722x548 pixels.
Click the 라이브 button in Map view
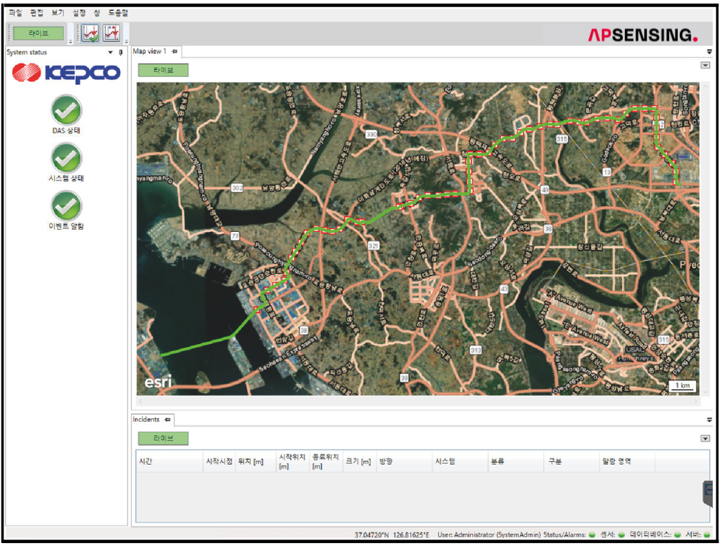point(163,70)
